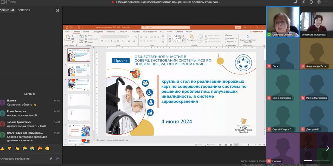The image size is (333, 166).
Task: Switch to the Общий чат tab
Action: [x=7, y=10]
